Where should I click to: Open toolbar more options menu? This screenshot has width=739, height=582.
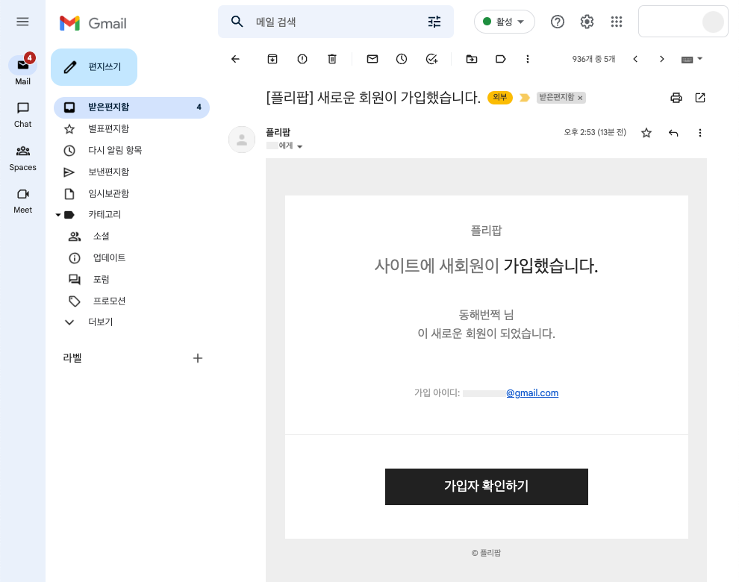click(x=528, y=59)
